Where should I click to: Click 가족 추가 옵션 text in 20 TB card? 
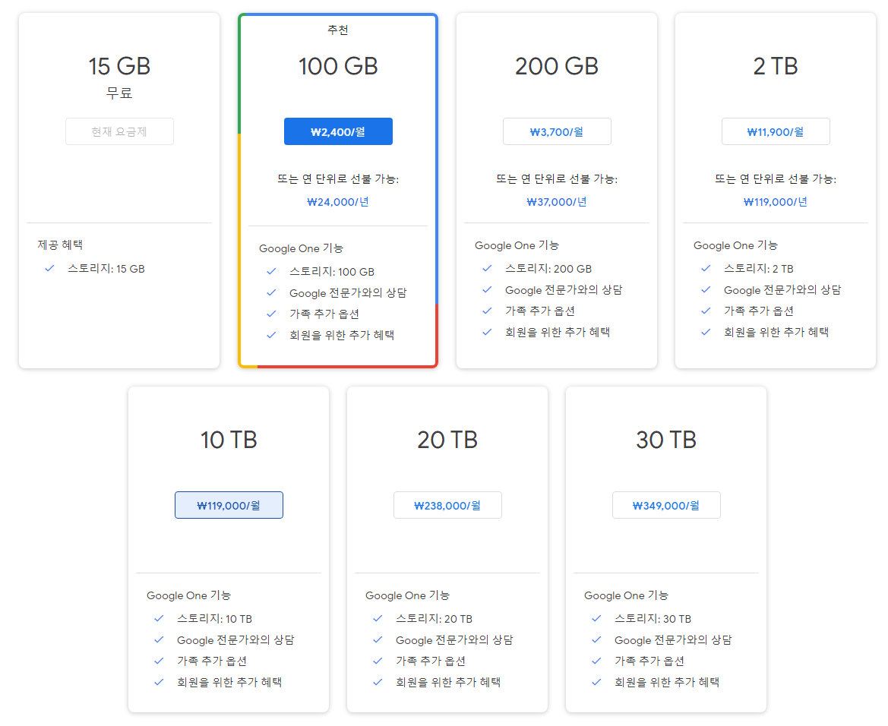431,661
